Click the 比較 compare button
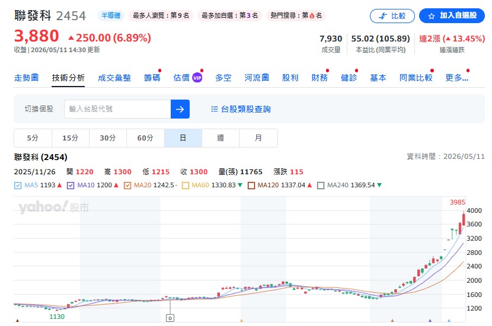Image resolution: width=492 pixels, height=326 pixels. click(392, 16)
